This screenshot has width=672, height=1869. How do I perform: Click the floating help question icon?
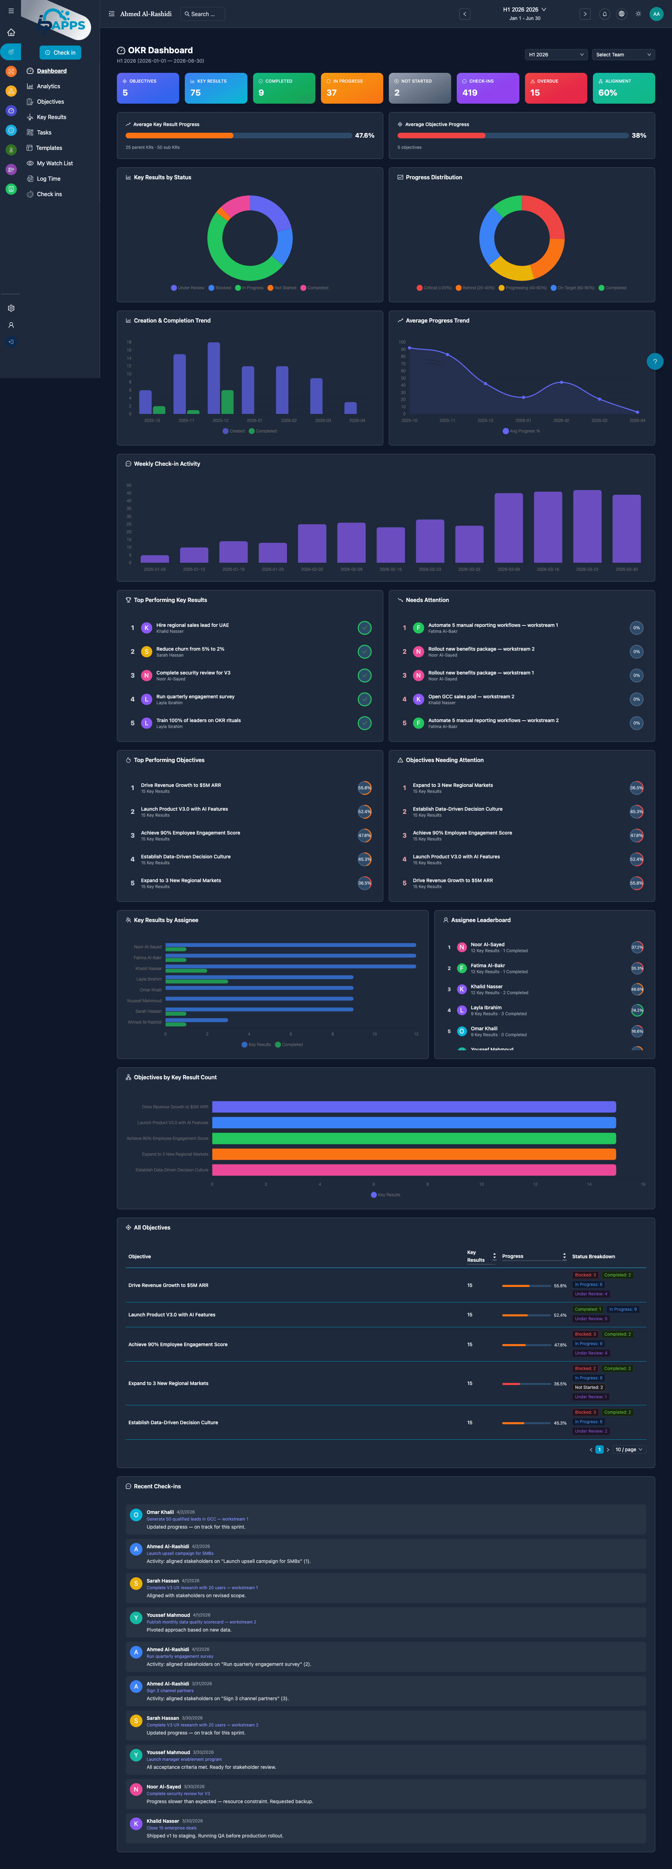tap(654, 361)
